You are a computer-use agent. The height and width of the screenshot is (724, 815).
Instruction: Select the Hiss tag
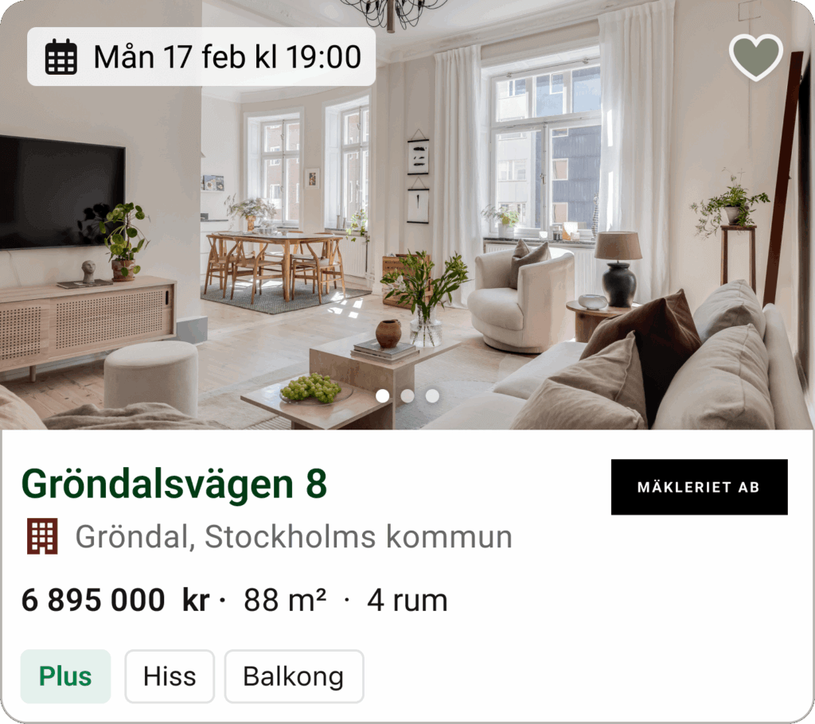pos(170,676)
